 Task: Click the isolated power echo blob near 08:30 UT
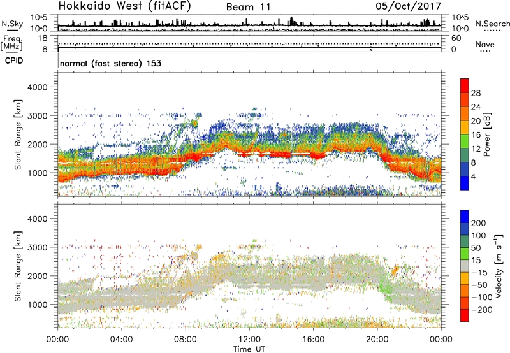[195, 123]
